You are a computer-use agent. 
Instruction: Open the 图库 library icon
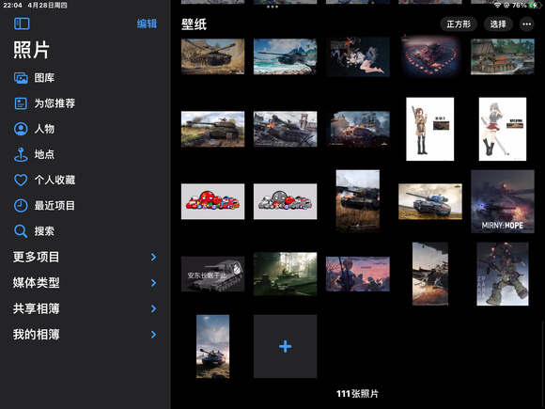[21, 78]
